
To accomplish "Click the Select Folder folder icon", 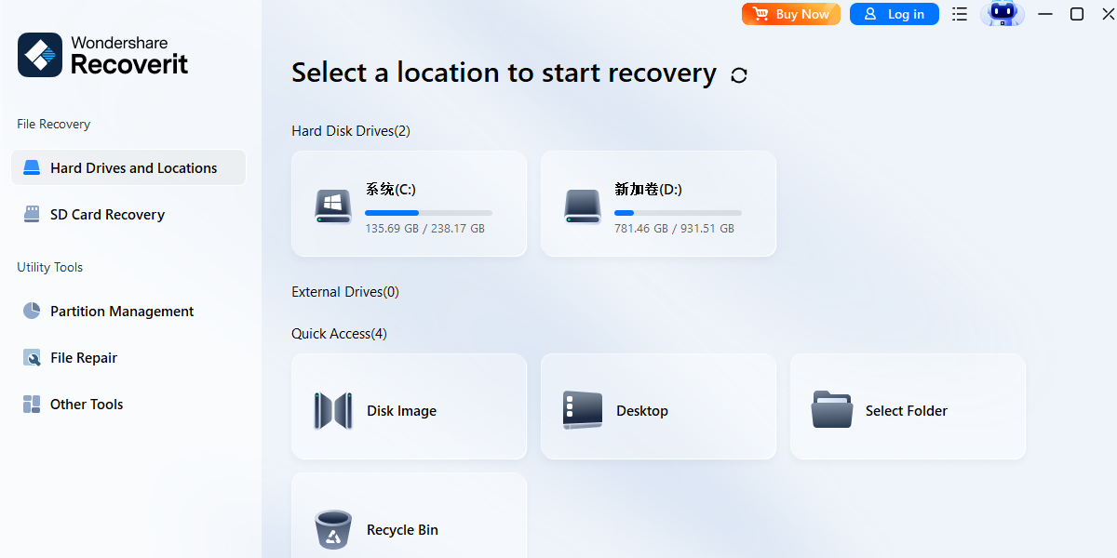I will 831,410.
